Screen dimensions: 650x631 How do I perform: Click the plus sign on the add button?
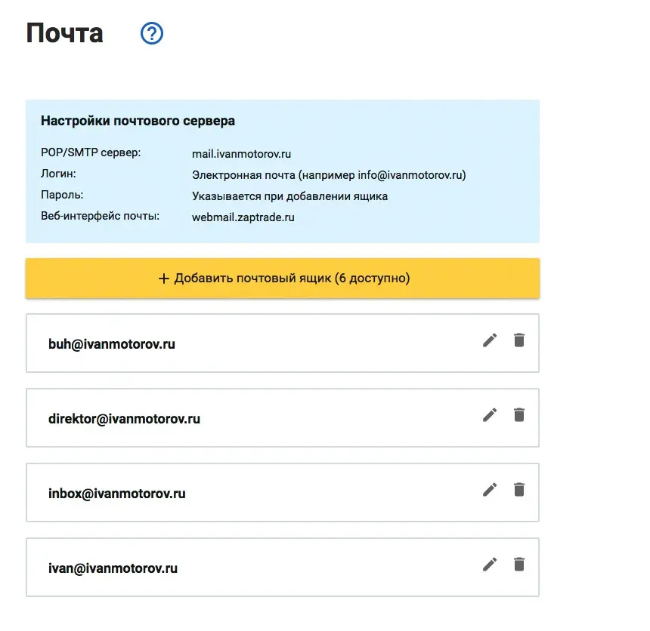[163, 279]
